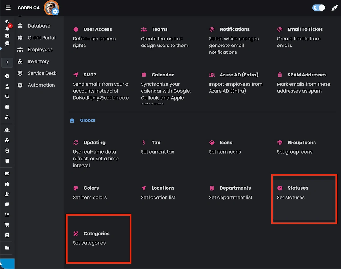The height and width of the screenshot is (269, 341).
Task: Open the Automation menu item
Action: (x=42, y=85)
